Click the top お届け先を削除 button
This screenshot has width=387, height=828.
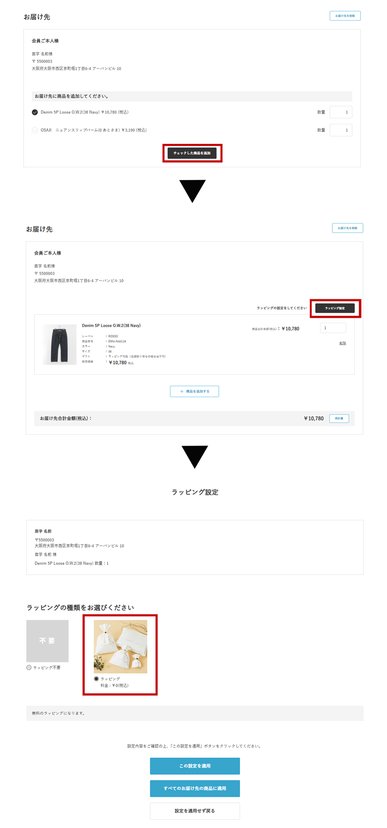pos(345,16)
